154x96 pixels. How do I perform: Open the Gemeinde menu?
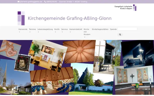tap(23, 29)
